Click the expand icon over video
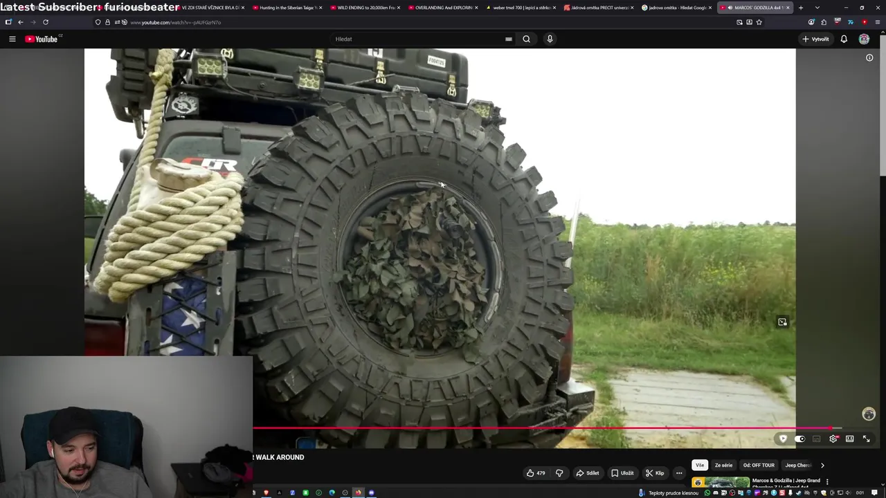The width and height of the screenshot is (886, 498). click(x=782, y=322)
